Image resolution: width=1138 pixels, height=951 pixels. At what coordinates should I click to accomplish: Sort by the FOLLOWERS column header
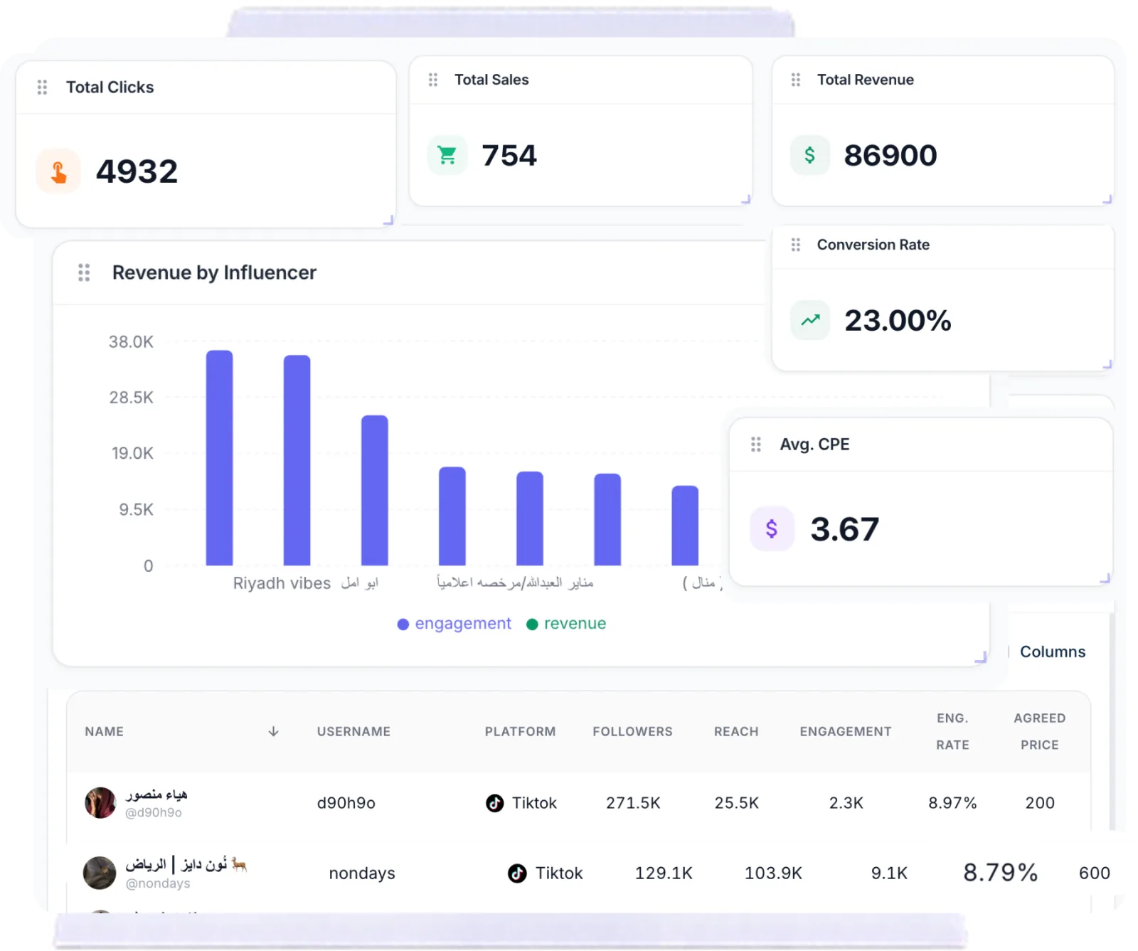point(632,732)
